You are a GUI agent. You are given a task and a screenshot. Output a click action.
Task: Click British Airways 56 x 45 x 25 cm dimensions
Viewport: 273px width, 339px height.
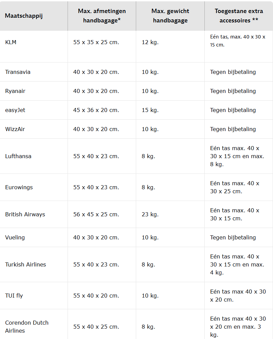(x=96, y=214)
